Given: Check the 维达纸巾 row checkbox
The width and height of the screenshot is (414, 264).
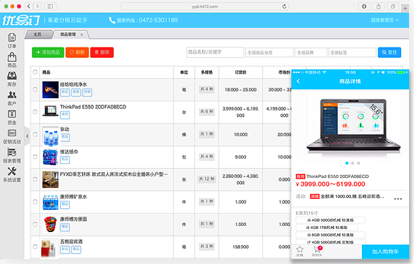Looking at the screenshot, I should (35, 157).
